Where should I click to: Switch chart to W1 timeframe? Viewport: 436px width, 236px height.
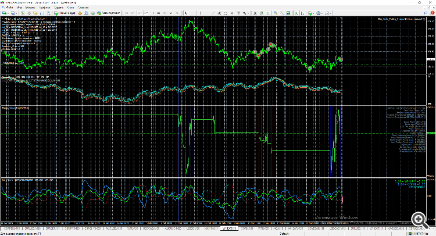point(171,13)
